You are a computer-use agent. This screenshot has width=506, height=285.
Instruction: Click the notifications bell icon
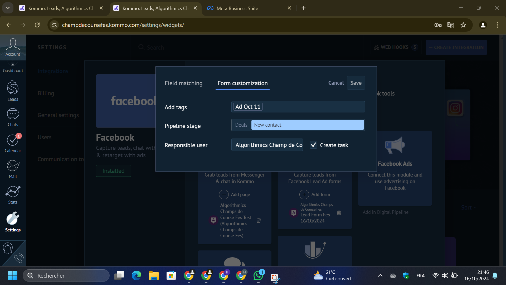click(8, 248)
